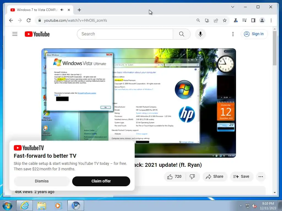
Task: Open the taskbar clock showing 9:10 PM
Action: point(268,206)
